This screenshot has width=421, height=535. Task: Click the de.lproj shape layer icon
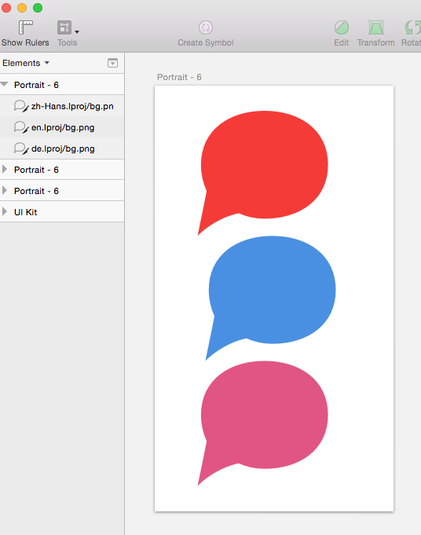pos(20,148)
